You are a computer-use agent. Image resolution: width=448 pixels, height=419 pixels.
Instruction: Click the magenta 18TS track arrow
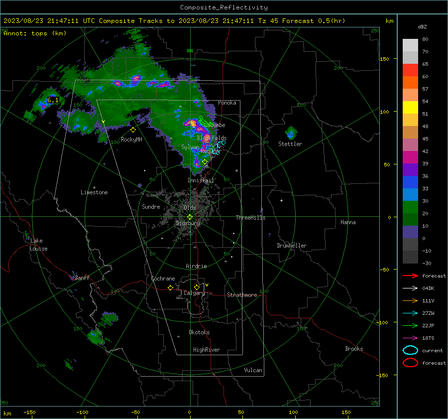410,338
